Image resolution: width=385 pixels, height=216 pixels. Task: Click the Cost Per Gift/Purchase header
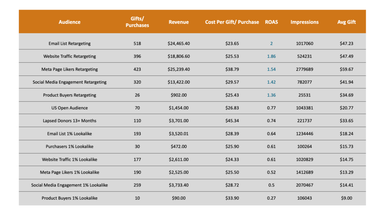pyautogui.click(x=232, y=22)
